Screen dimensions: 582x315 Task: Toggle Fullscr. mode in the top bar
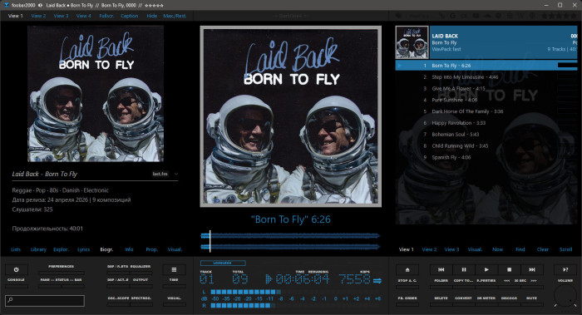pos(106,16)
